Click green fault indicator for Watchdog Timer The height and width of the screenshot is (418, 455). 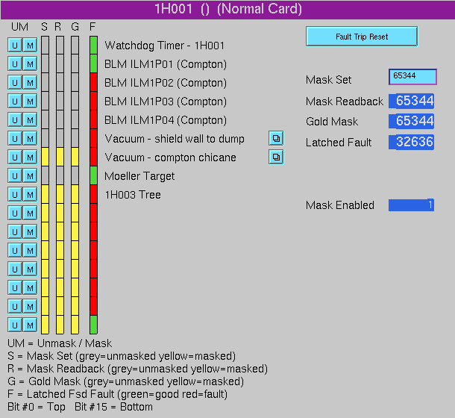(93, 45)
